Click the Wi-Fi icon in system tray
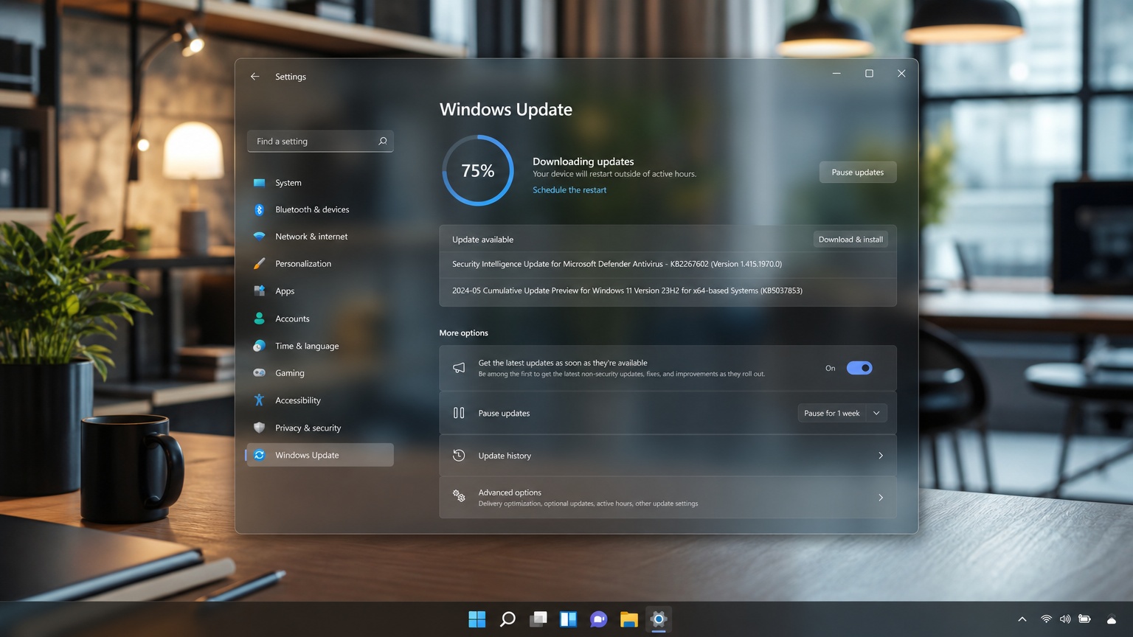 pos(1046,619)
